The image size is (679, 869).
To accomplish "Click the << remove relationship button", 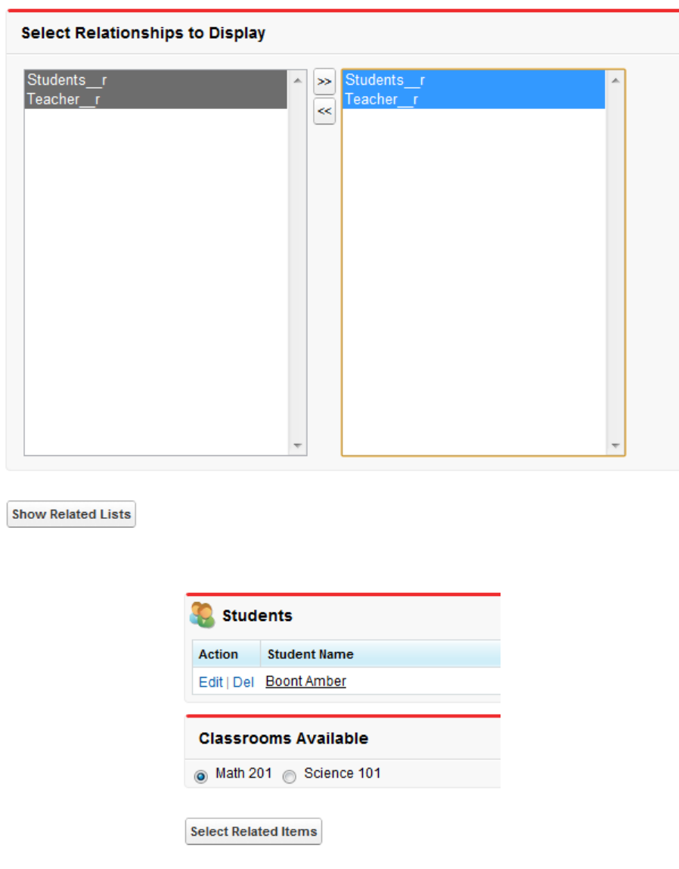I will pyautogui.click(x=324, y=111).
